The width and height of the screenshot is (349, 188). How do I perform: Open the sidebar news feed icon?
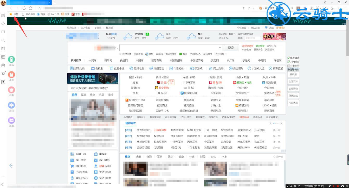coord(3,15)
